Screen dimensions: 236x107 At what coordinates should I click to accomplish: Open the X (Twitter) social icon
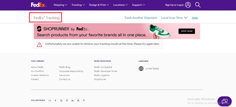61,100
